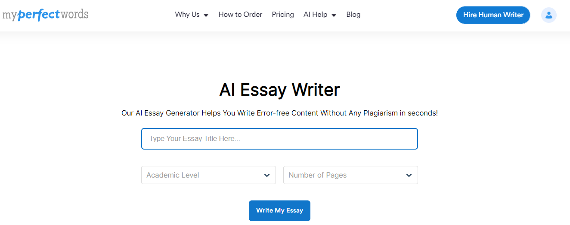
Task: Click the chevron in Number of Pages field
Action: point(409,175)
